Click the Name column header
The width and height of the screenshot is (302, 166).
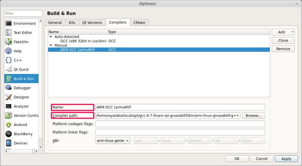(x=78, y=32)
